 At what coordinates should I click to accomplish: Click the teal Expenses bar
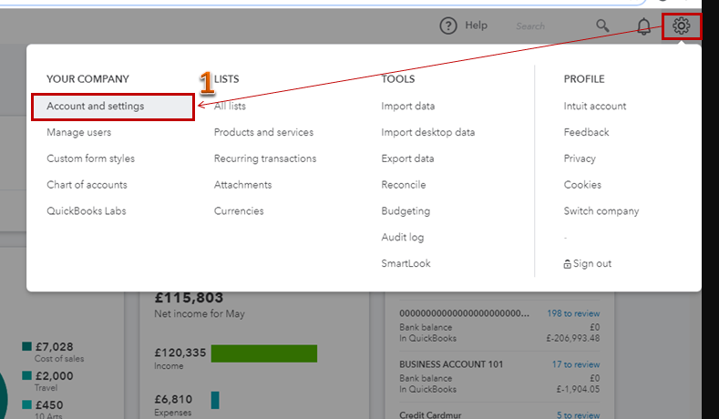tap(215, 400)
